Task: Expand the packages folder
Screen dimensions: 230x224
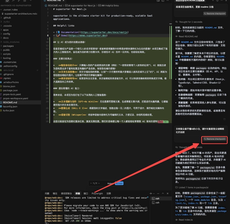Action: tap(8, 46)
